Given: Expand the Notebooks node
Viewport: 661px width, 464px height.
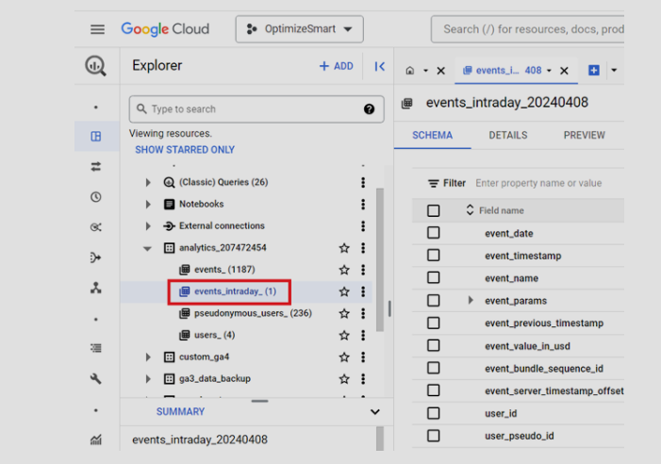Looking at the screenshot, I should click(148, 205).
